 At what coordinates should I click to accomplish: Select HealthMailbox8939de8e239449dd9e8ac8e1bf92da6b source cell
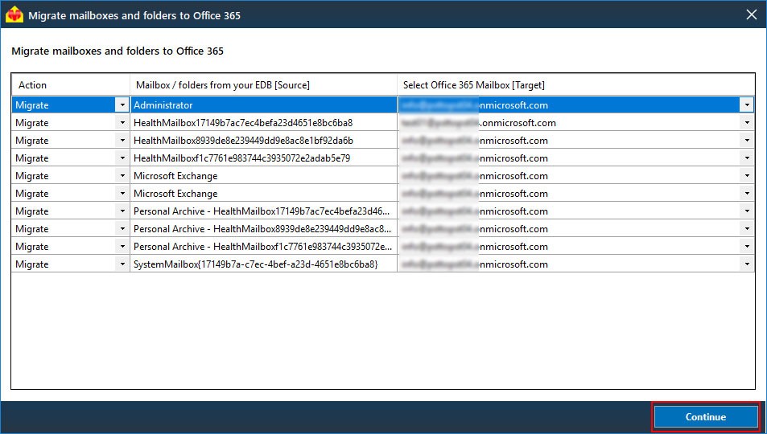pos(264,141)
